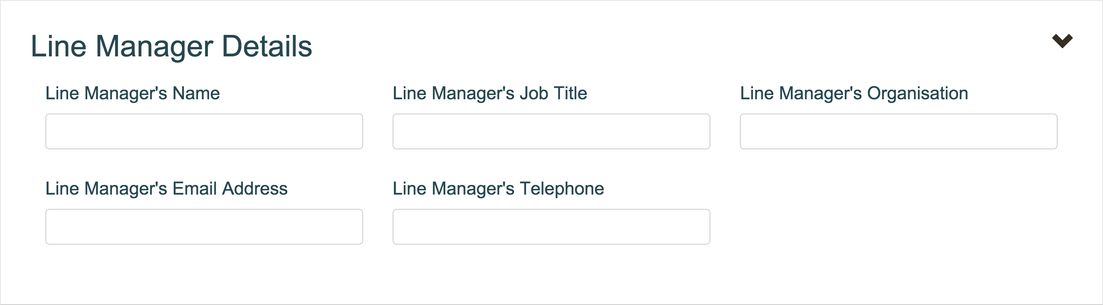Click the "Line Manager's Email Address" label

(x=166, y=188)
